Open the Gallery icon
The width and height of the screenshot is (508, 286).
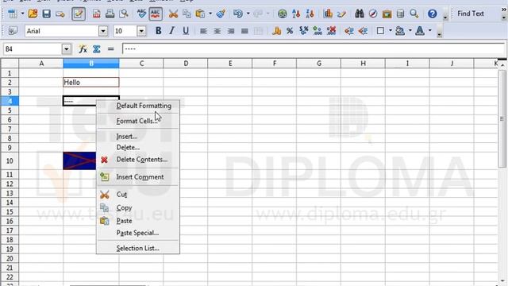pyautogui.click(x=387, y=14)
